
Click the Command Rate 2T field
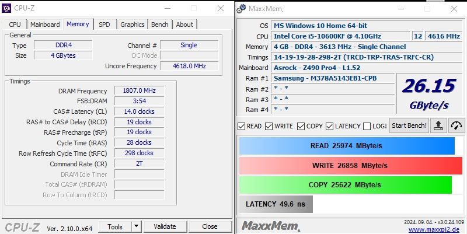coord(139,163)
